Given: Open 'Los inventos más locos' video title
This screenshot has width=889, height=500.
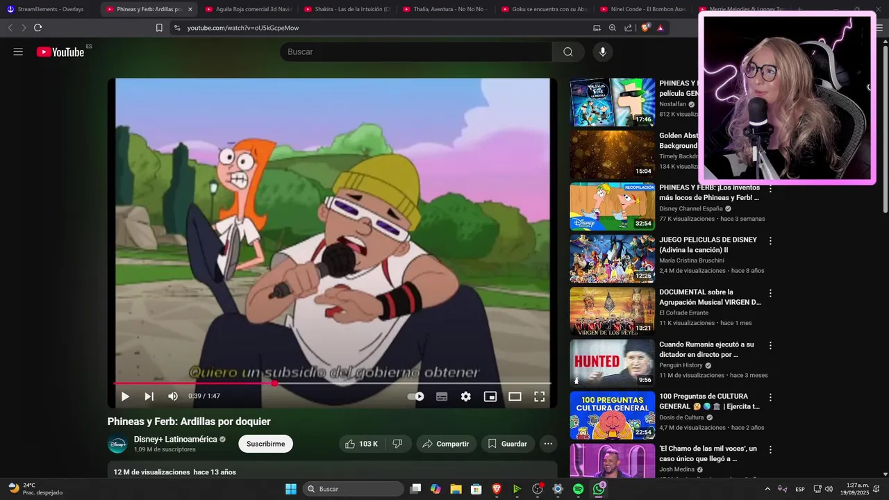Looking at the screenshot, I should [x=709, y=192].
